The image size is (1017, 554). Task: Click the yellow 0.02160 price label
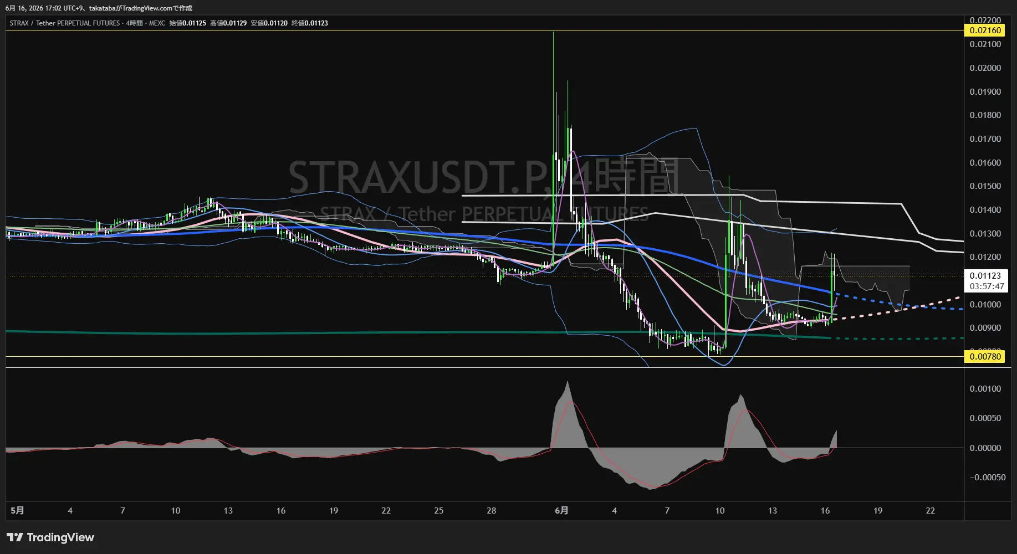985,30
